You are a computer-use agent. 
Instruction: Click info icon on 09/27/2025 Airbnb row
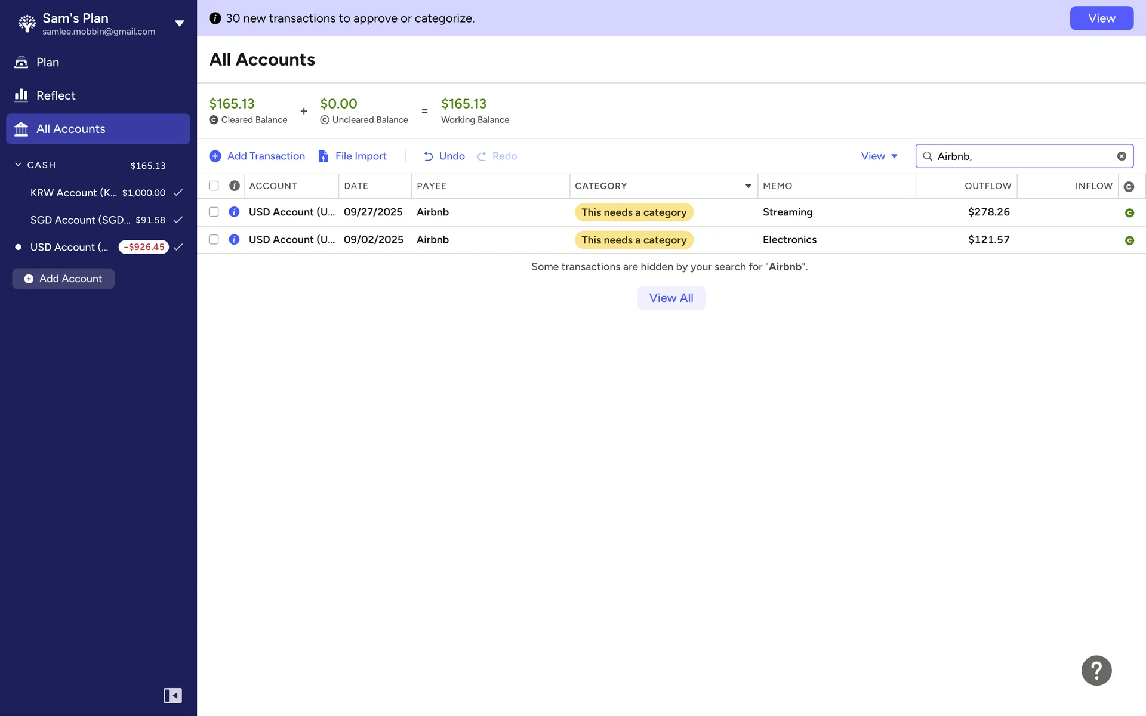(234, 212)
